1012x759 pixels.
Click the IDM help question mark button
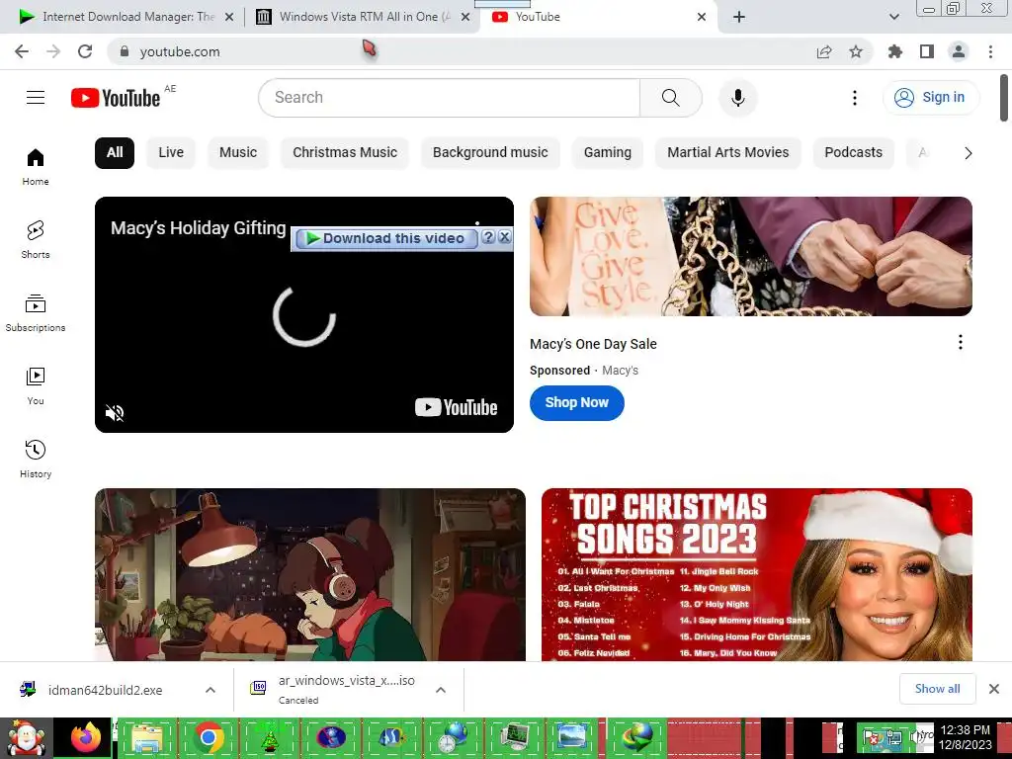click(488, 237)
